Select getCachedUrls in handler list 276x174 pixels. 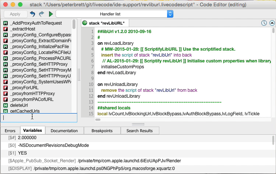click(x=25, y=111)
